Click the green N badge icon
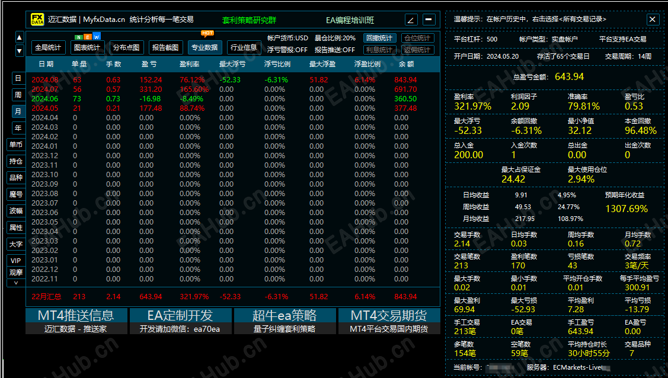Image resolution: width=668 pixels, height=378 pixels. 78,37
